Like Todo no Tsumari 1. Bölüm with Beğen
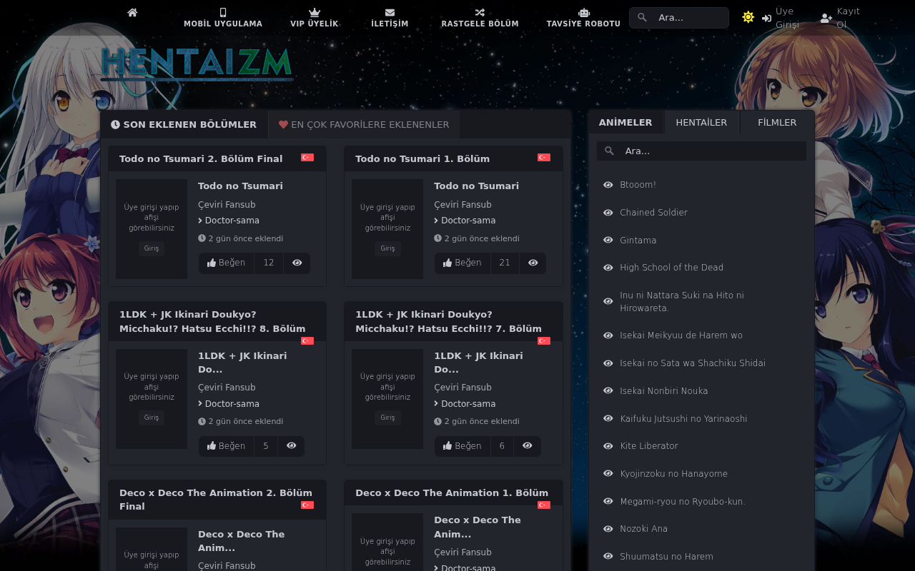 point(462,263)
